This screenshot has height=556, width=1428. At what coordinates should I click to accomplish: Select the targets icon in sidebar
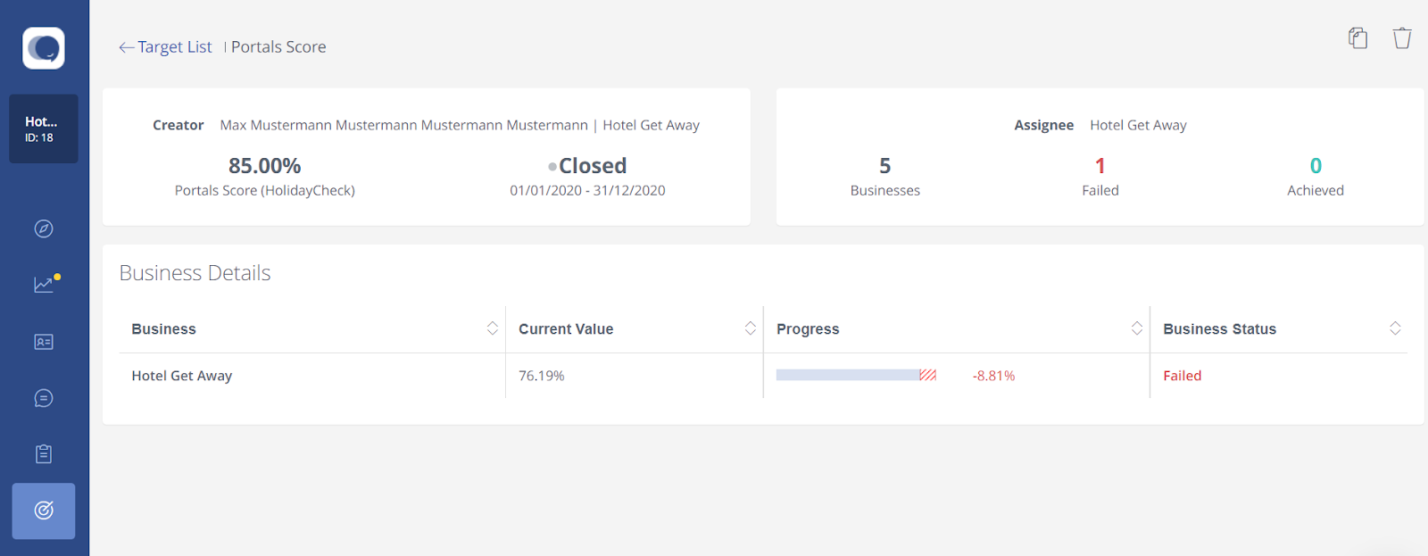tap(44, 510)
